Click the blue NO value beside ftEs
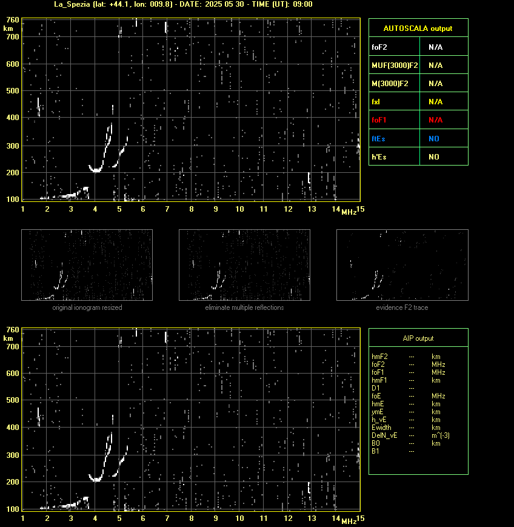 click(x=434, y=138)
